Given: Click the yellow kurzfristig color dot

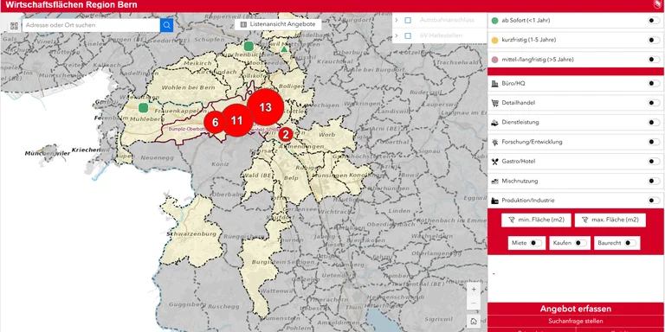Looking at the screenshot, I should click(494, 41).
